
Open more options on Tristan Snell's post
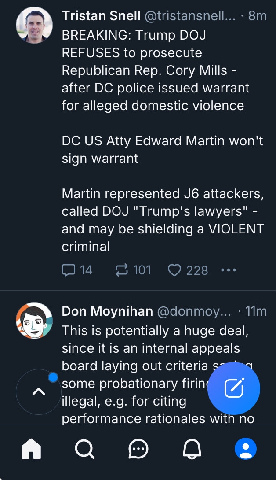(x=229, y=270)
